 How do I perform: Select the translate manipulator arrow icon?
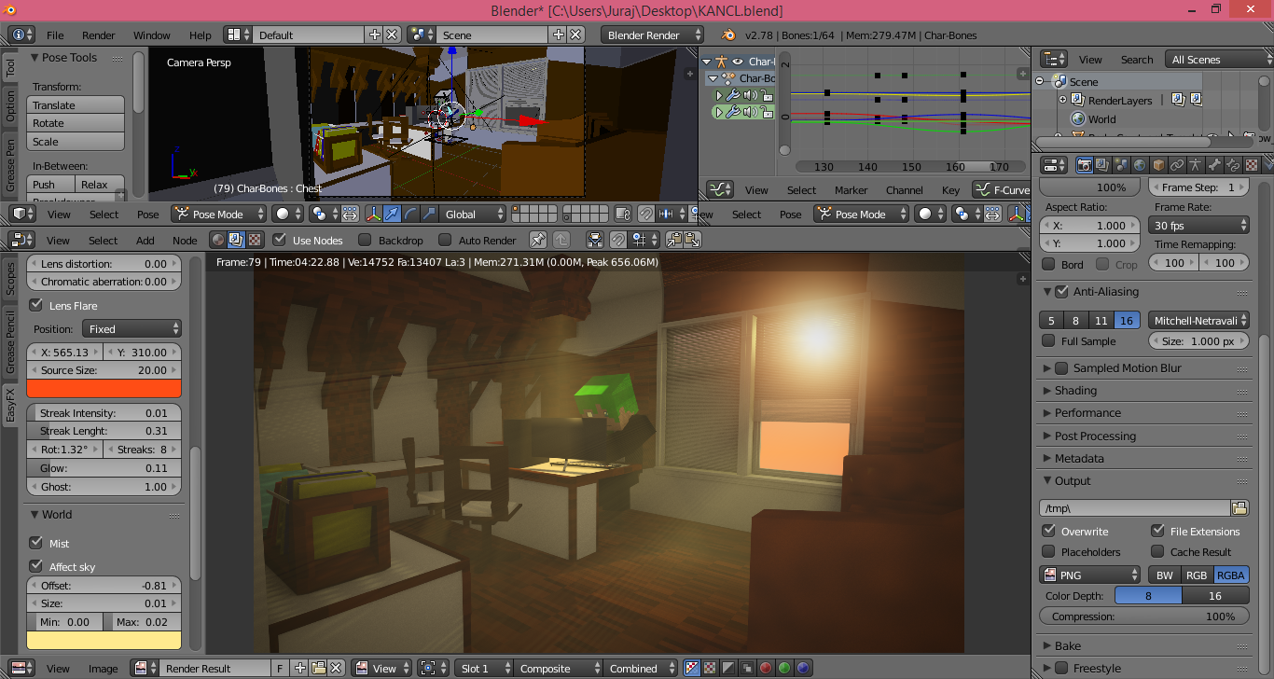coord(393,214)
